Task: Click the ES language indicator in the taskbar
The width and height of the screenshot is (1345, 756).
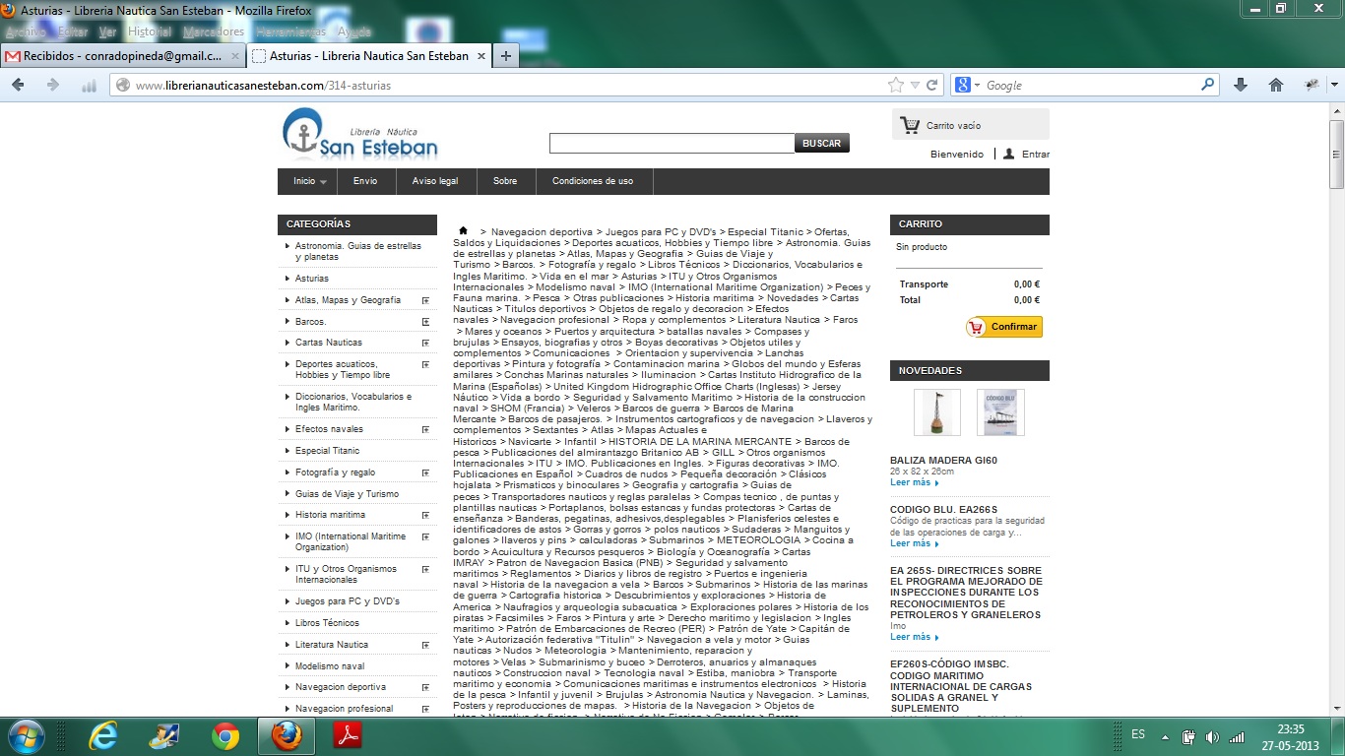Action: (x=1138, y=734)
